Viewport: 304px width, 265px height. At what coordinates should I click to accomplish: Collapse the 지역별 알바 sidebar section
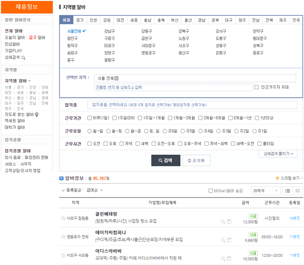pyautogui.click(x=30, y=81)
